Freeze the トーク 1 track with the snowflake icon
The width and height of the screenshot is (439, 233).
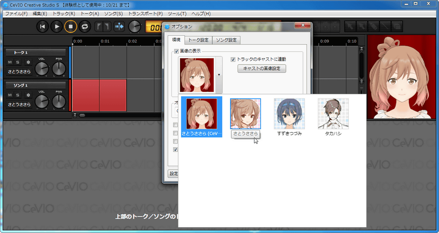(28, 62)
